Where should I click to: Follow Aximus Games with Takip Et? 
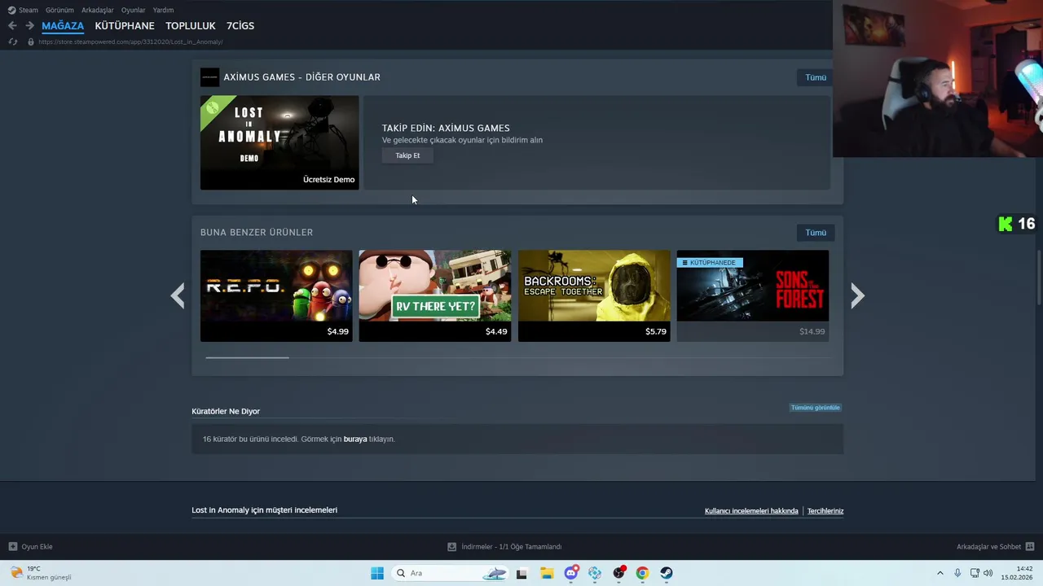(407, 155)
